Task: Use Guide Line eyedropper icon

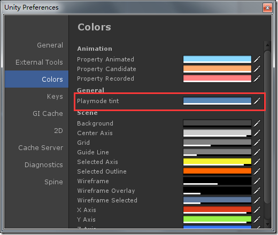Action: point(257,152)
